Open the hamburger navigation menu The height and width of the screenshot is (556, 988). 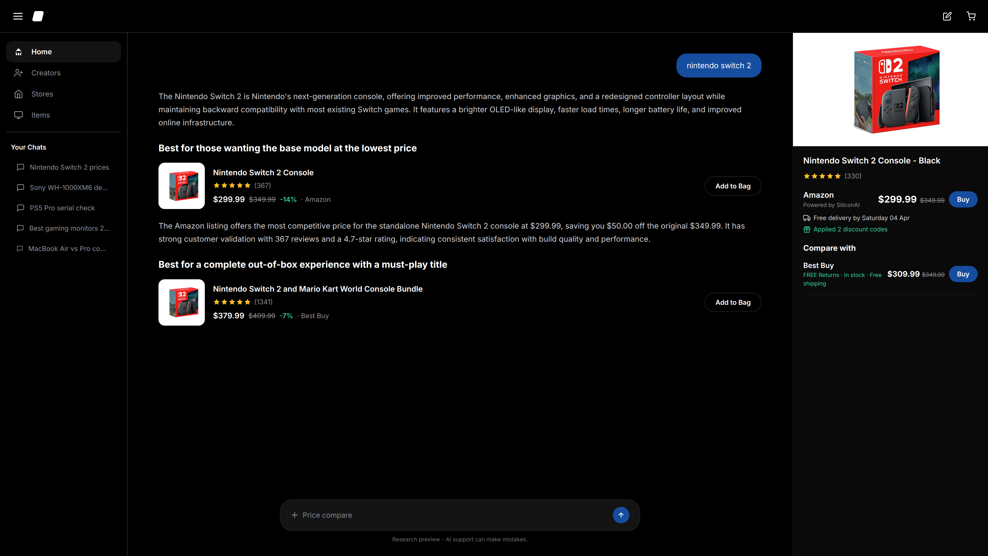coord(18,16)
